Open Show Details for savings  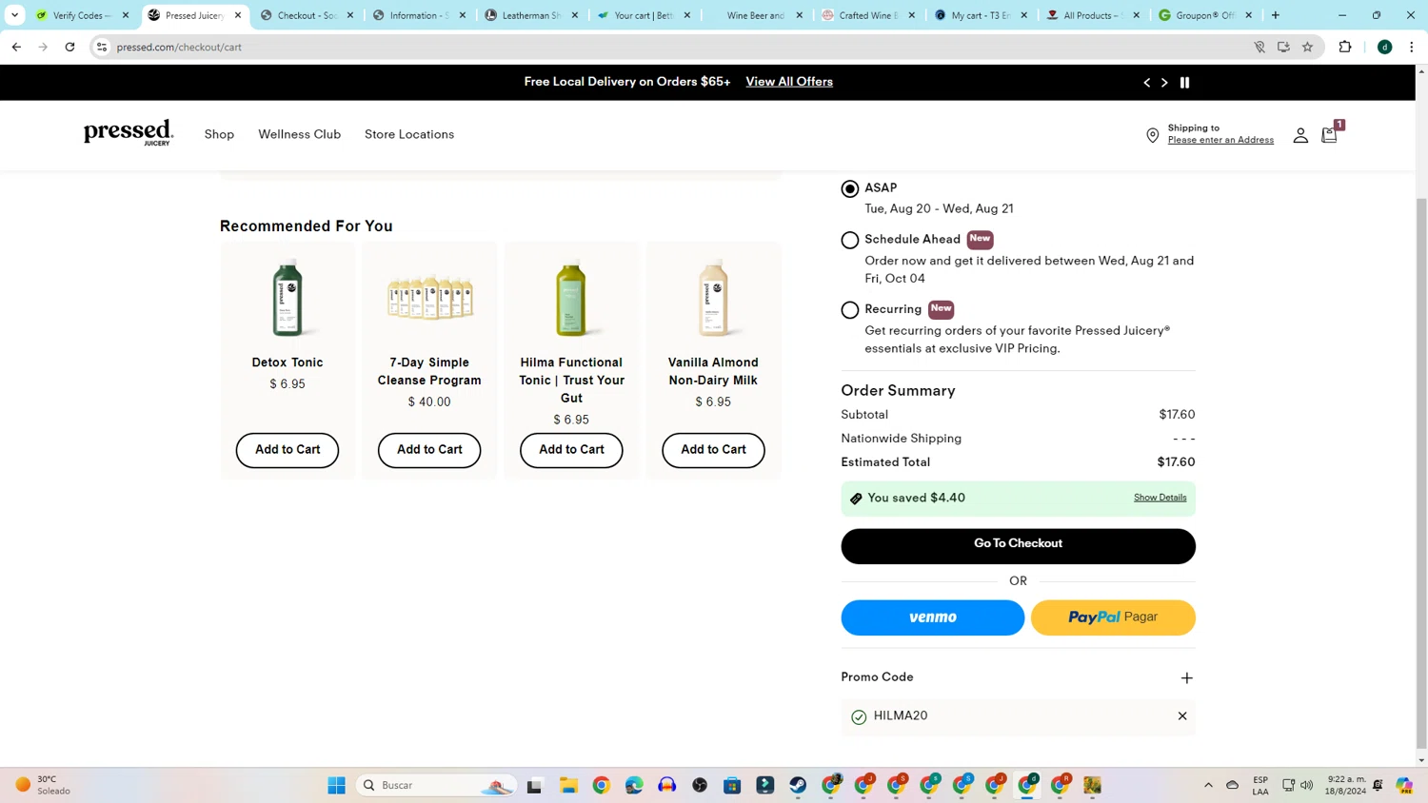[1160, 498]
